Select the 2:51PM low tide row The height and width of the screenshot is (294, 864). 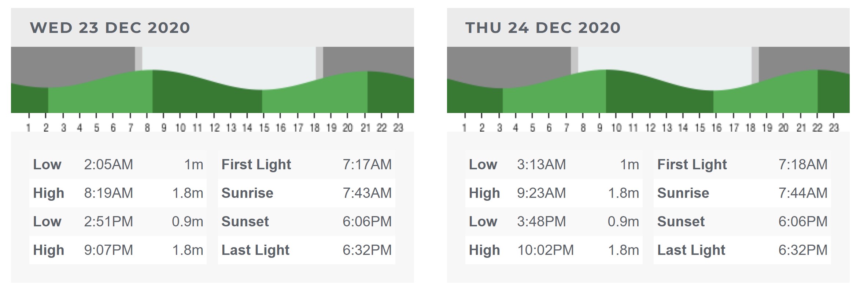[x=118, y=222]
